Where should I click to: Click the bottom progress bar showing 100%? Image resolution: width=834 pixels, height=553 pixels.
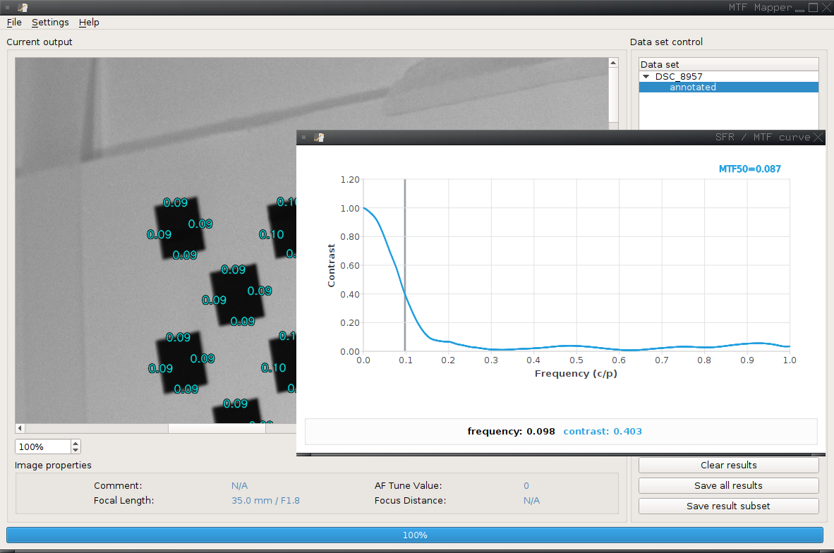tap(416, 535)
